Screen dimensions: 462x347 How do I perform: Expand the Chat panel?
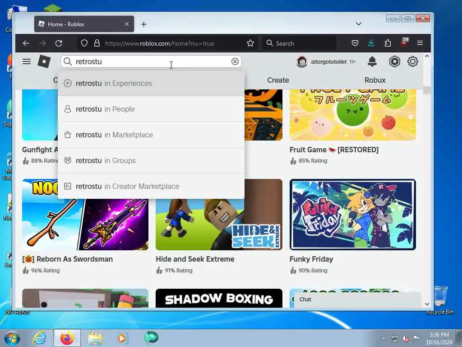tap(357, 300)
